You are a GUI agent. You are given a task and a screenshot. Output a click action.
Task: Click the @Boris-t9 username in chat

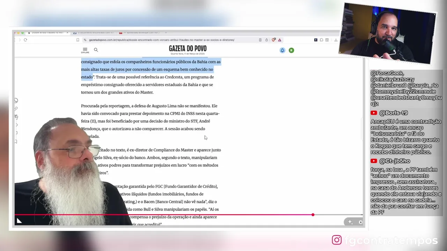(394, 113)
